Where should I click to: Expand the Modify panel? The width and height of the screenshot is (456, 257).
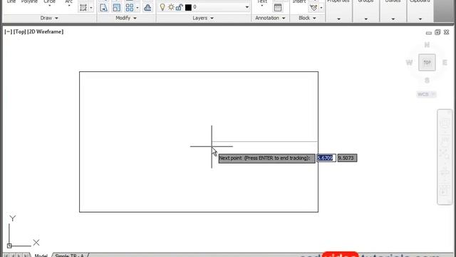click(126, 18)
